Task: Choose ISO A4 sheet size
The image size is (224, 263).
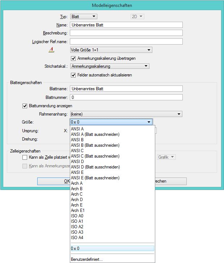Action: (112, 238)
